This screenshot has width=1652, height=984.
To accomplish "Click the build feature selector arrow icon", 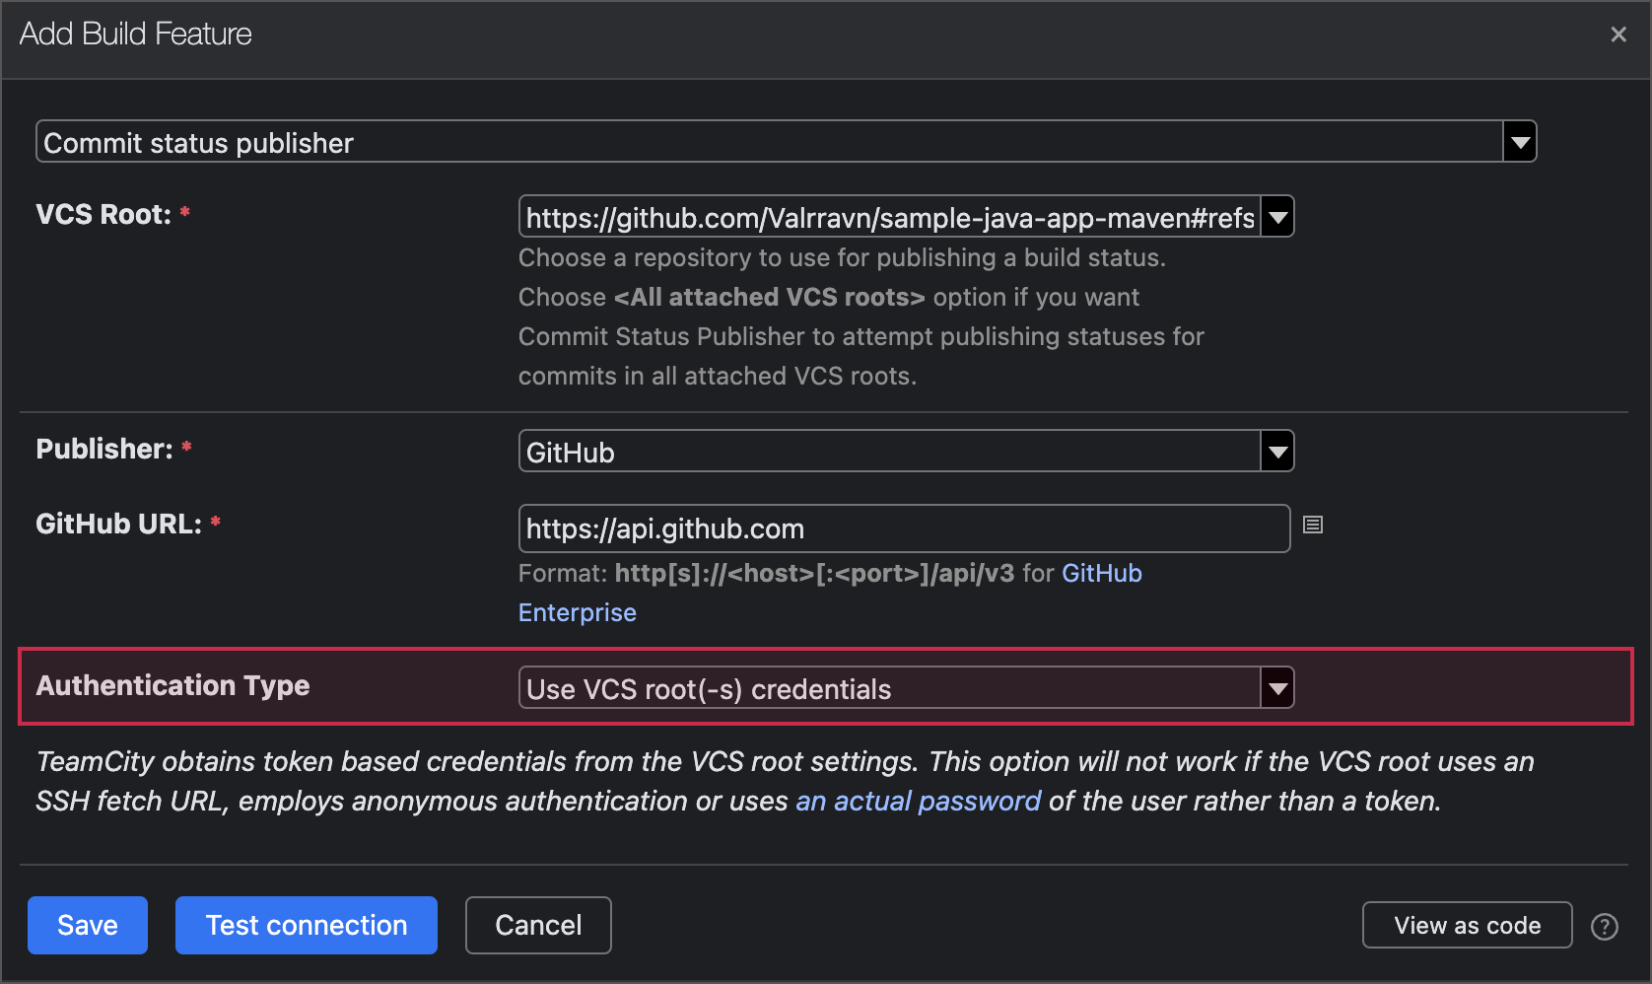I will 1518,141.
